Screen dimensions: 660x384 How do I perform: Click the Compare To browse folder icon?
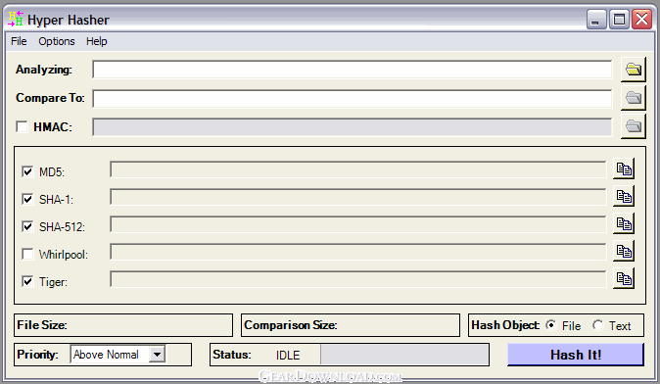tap(633, 98)
